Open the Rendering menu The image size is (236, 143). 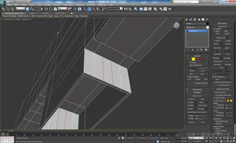tap(80, 5)
